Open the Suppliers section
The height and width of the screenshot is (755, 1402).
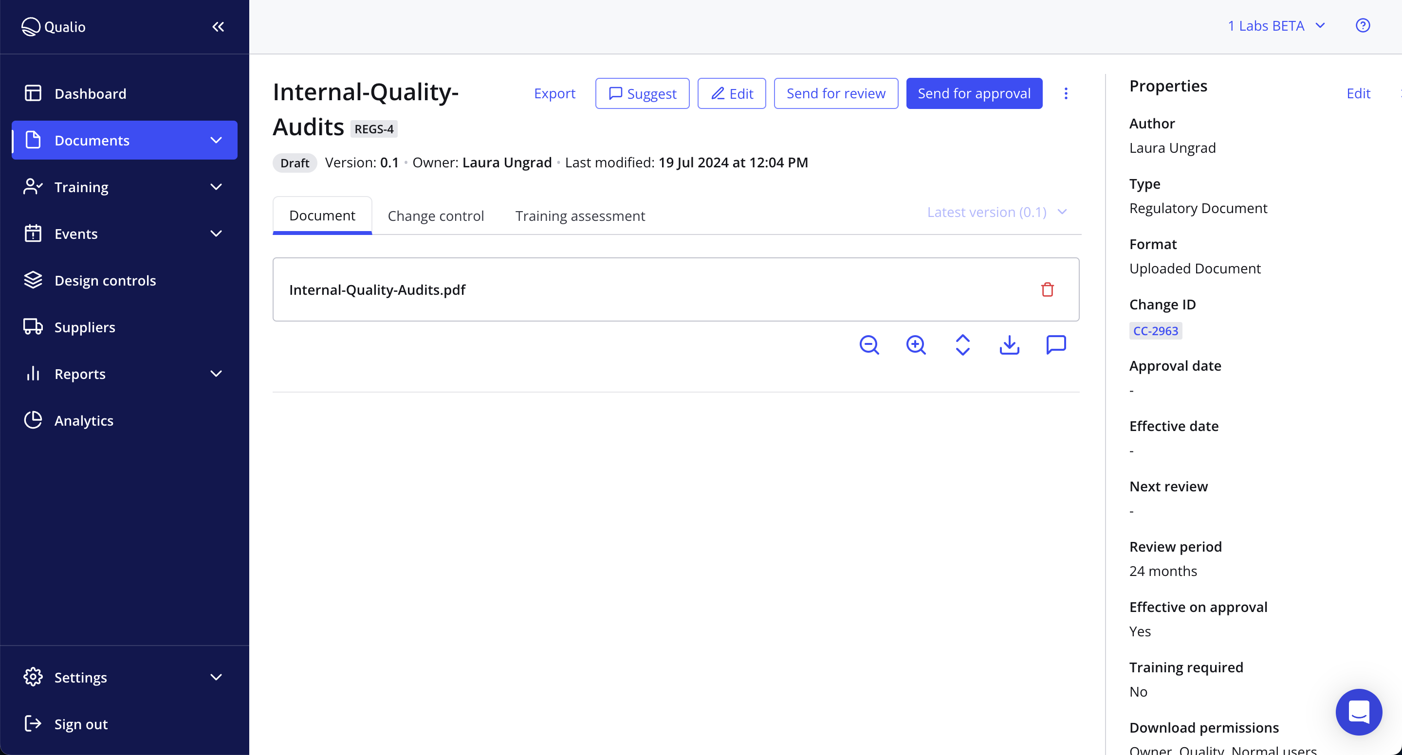click(84, 327)
